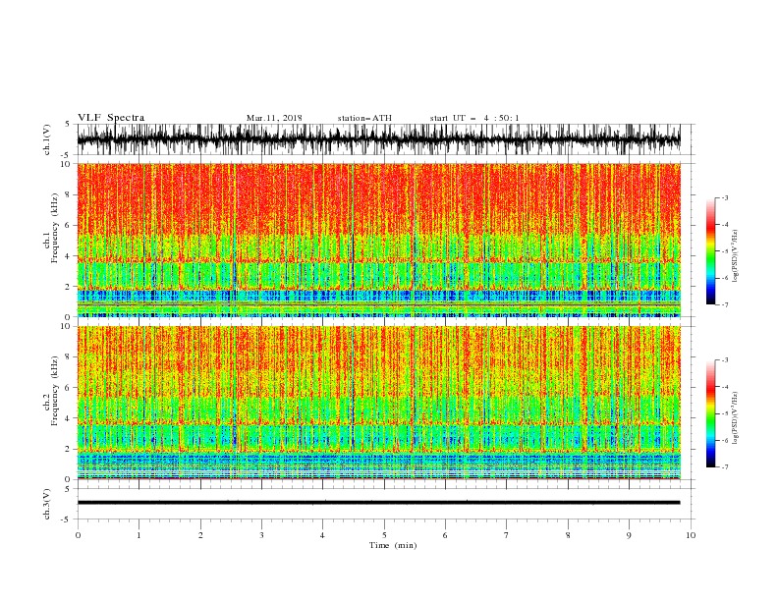
Task: Click the time axis tick label "9"
Action: (x=629, y=535)
